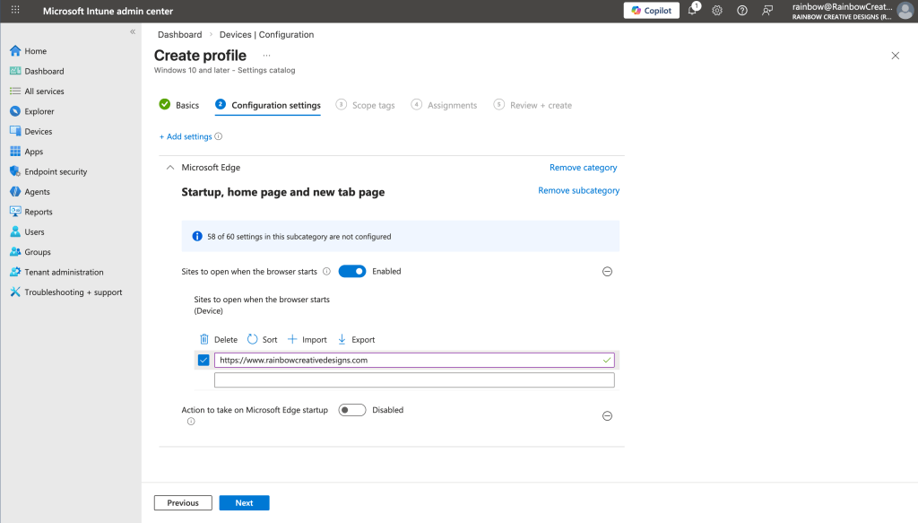The width and height of the screenshot is (918, 523).
Task: Click the Delete trash icon
Action: coord(219,340)
